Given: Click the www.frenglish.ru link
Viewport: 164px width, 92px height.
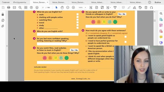Looking at the screenshot, I should click(x=81, y=79).
